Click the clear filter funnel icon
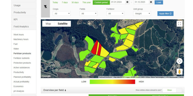Image resolution: width=193 pixels, height=96 pixels. [45, 7]
